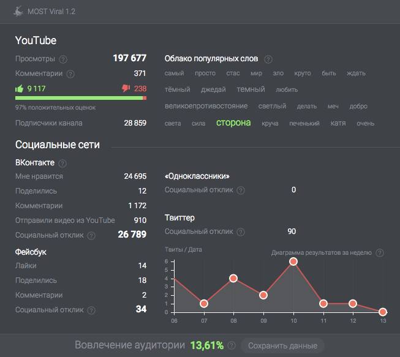The image size is (400, 357).
Task: Click Одноклассники social response value 0
Action: (293, 190)
